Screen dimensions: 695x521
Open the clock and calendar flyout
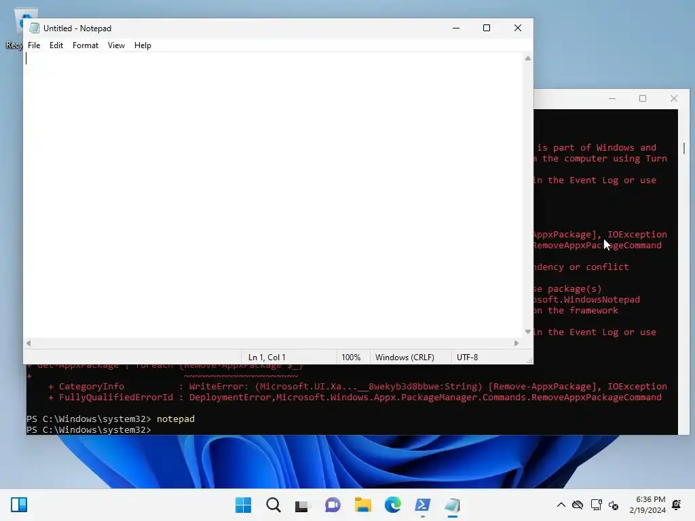point(647,505)
